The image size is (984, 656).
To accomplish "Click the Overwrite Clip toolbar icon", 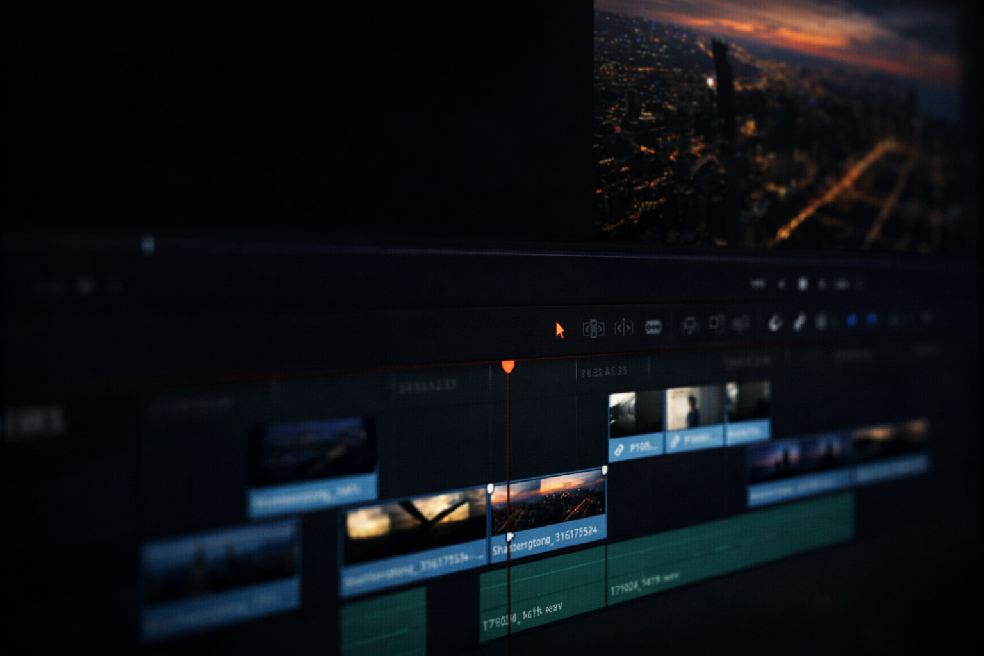I will pyautogui.click(x=716, y=324).
